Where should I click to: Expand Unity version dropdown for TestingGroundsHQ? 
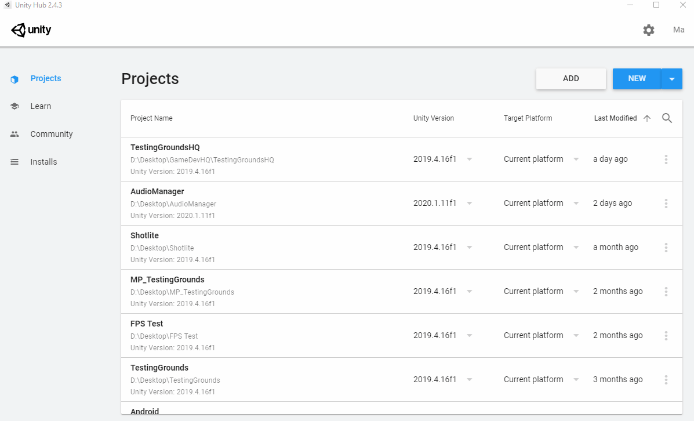pyautogui.click(x=469, y=159)
